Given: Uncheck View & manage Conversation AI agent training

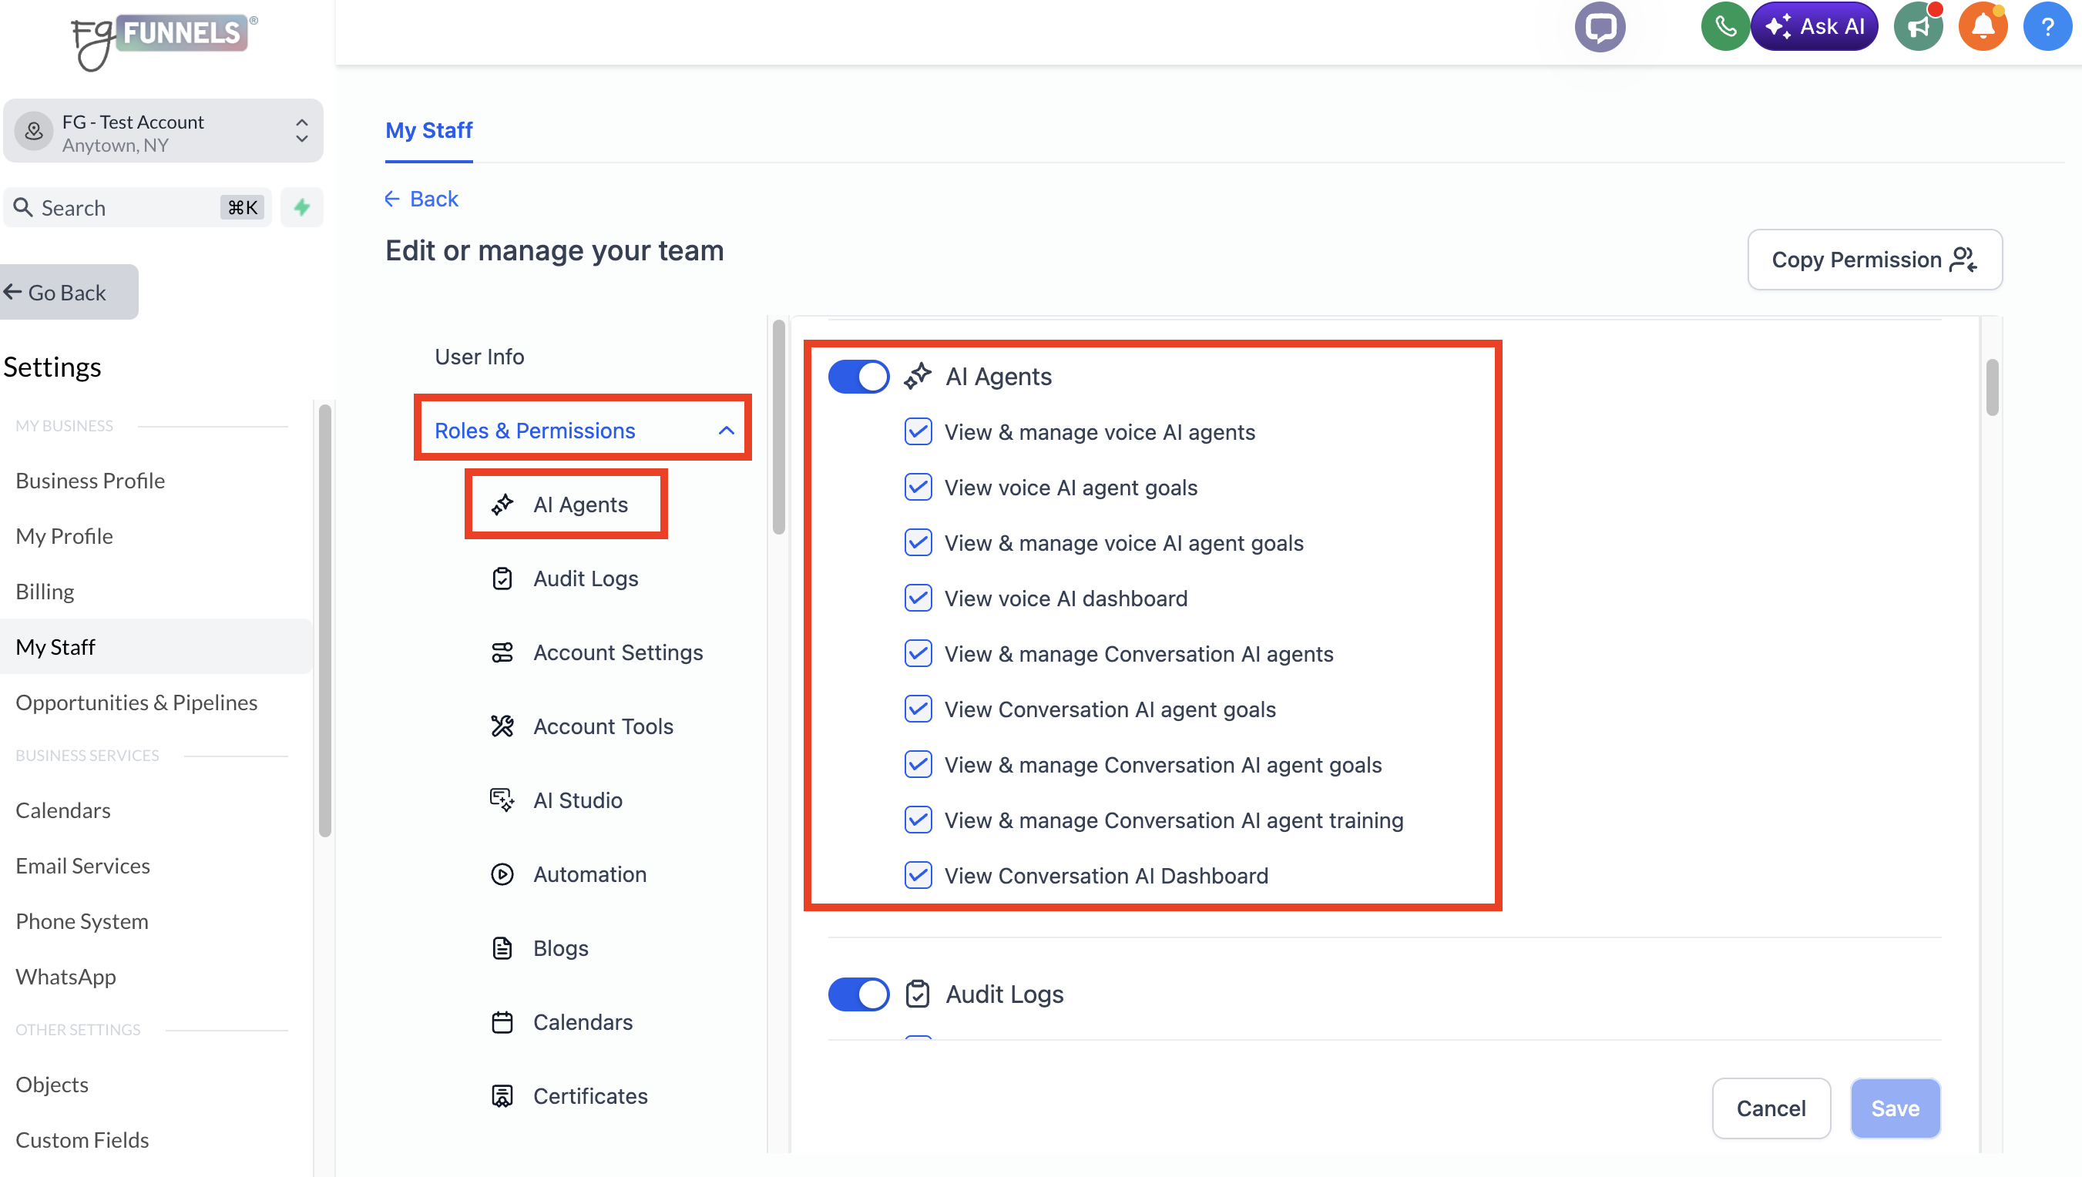Looking at the screenshot, I should click(918, 820).
